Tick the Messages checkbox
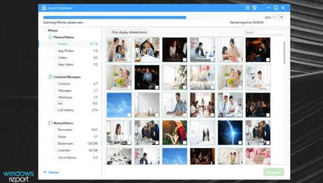 (x=55, y=90)
